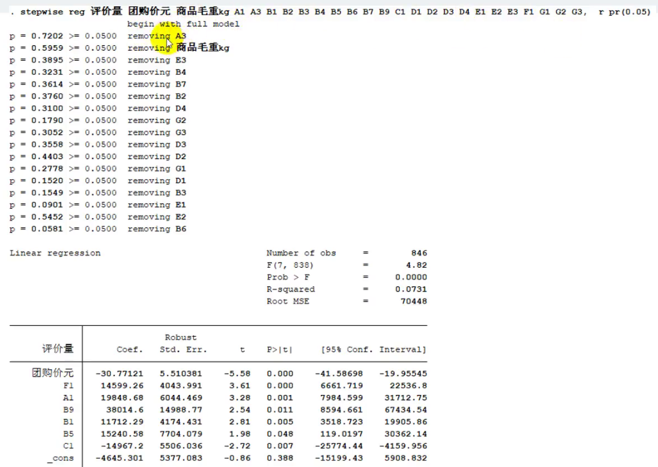The height and width of the screenshot is (467, 658).
Task: Click the Robust Std. Err. column header
Action: tap(184, 344)
